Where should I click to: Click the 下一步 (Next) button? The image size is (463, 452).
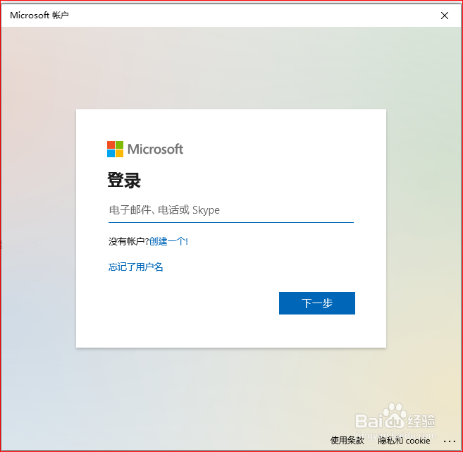point(317,303)
